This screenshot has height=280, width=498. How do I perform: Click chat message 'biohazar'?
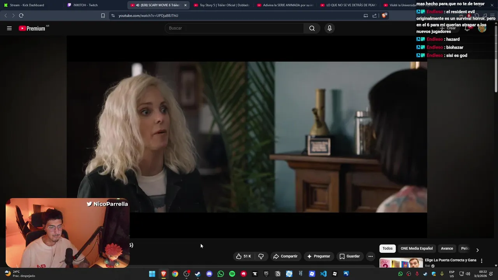point(455,47)
